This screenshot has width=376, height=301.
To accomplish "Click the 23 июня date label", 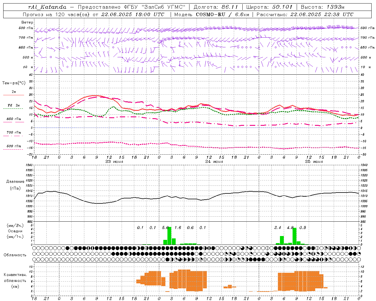I will (114, 162).
